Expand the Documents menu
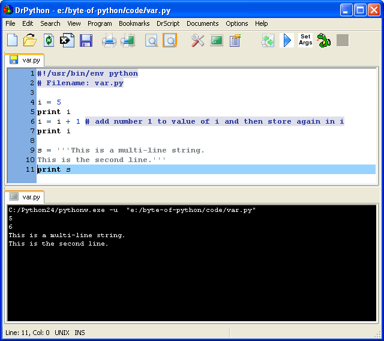 (x=202, y=23)
